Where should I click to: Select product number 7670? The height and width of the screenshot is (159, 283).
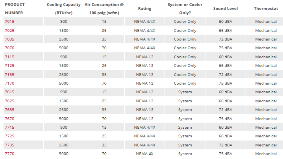tap(9, 118)
